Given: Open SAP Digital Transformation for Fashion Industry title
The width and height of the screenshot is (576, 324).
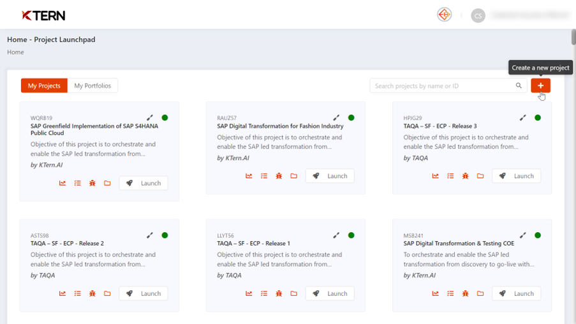Looking at the screenshot, I should point(280,126).
